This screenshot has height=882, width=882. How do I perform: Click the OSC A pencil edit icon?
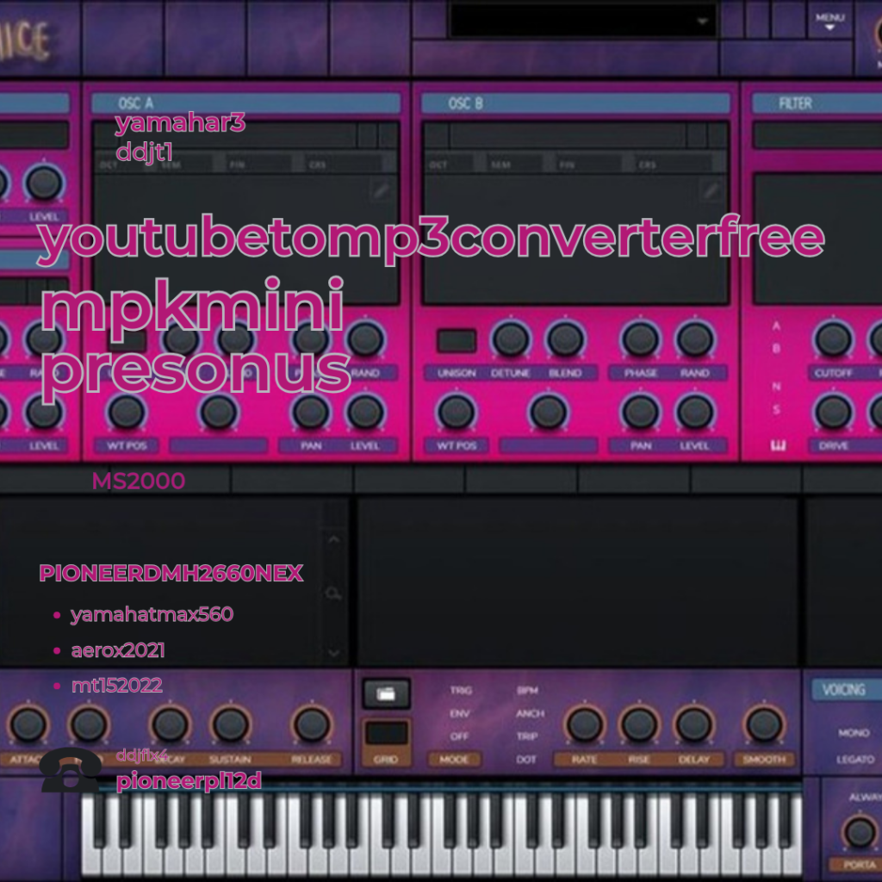[x=381, y=191]
